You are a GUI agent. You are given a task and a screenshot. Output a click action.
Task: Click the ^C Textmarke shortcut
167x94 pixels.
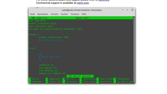[121, 79]
